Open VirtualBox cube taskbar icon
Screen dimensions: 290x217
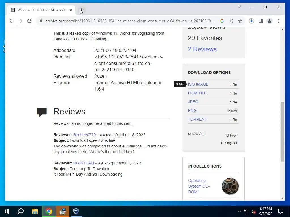[76, 211]
